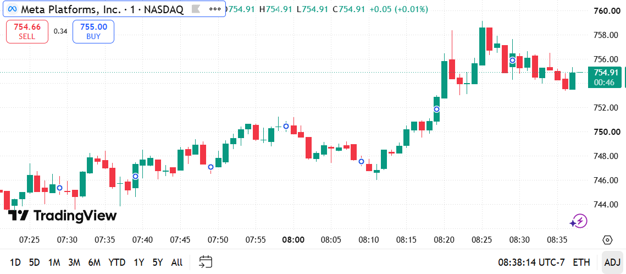Click the 07:40 time axis label
Image resolution: width=626 pixels, height=274 pixels.
point(142,240)
